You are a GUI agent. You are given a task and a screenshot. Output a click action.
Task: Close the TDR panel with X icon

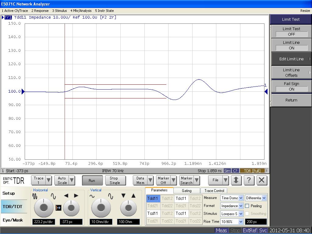(261, 180)
